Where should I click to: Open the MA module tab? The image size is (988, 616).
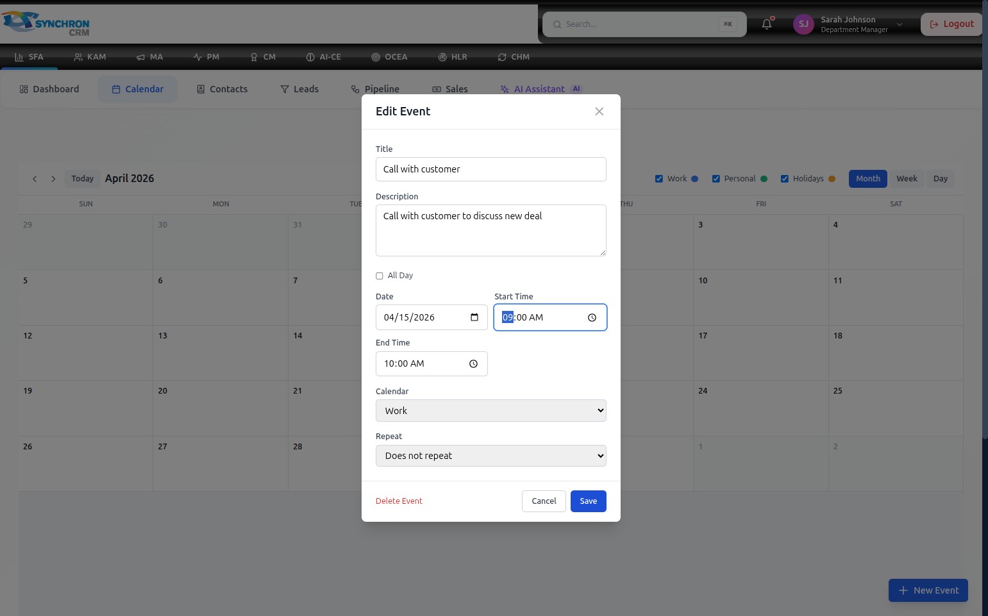pos(149,57)
